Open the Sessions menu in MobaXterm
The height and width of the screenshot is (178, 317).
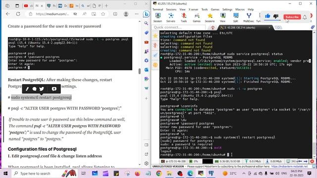(x=171, y=9)
